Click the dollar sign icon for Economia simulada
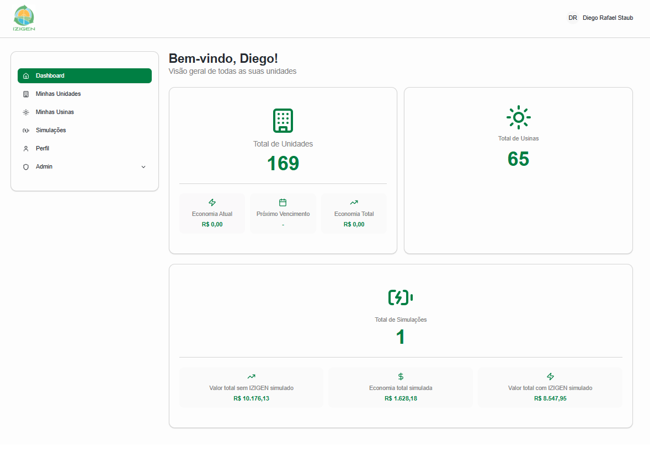Viewport: 650px width, 460px height. [x=401, y=377]
